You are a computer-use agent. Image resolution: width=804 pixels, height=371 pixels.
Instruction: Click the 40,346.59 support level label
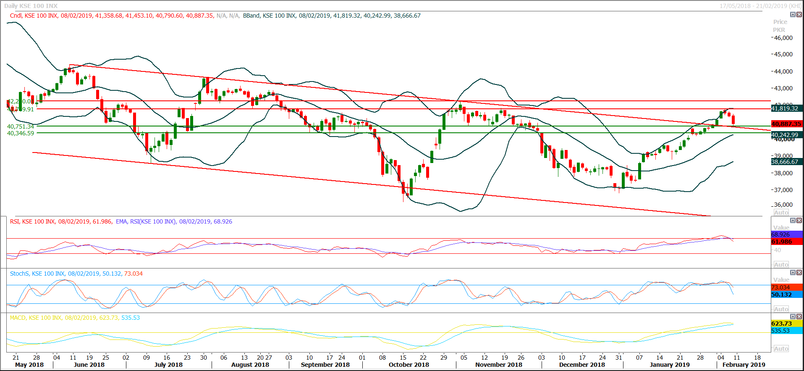tap(21, 133)
